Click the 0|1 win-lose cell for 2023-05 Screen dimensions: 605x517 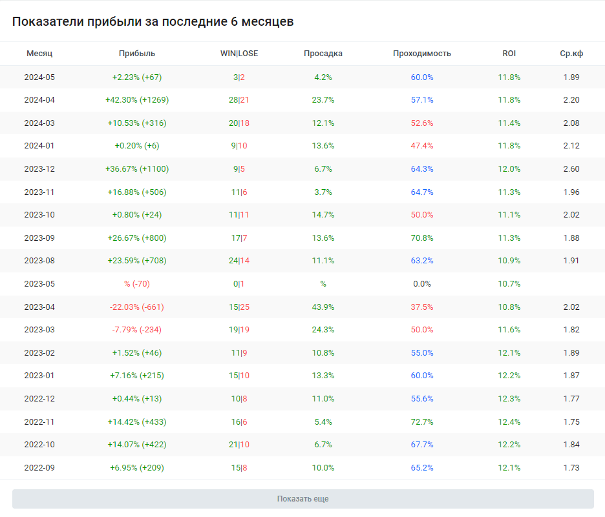tap(239, 284)
